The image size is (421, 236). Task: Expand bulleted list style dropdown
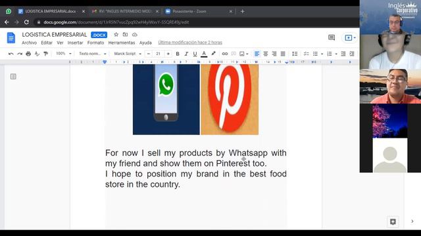[322, 54]
